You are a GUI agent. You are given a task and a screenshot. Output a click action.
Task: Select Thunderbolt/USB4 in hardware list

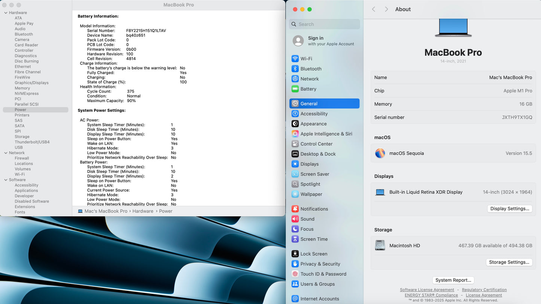tap(32, 142)
